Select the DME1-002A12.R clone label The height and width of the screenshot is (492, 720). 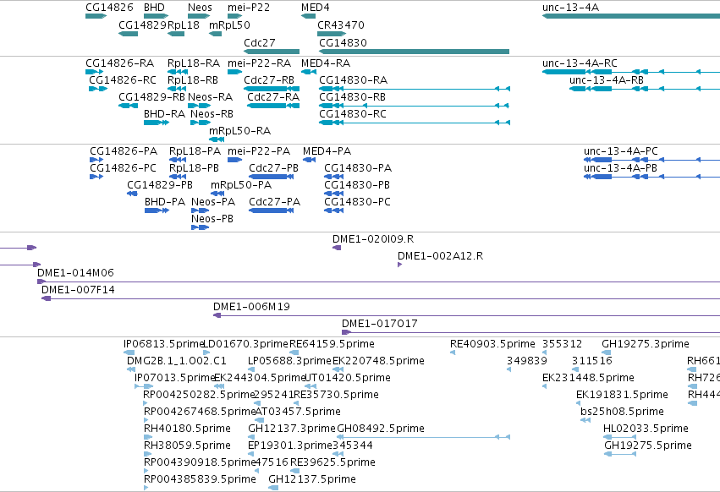(x=440, y=255)
